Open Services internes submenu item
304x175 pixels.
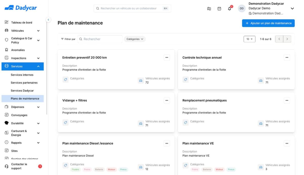pos(22,75)
